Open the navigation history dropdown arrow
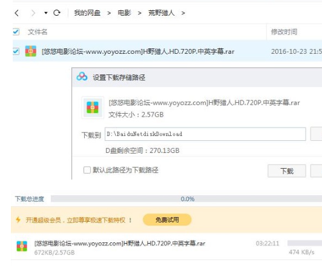The width and height of the screenshot is (322, 266). click(46, 13)
